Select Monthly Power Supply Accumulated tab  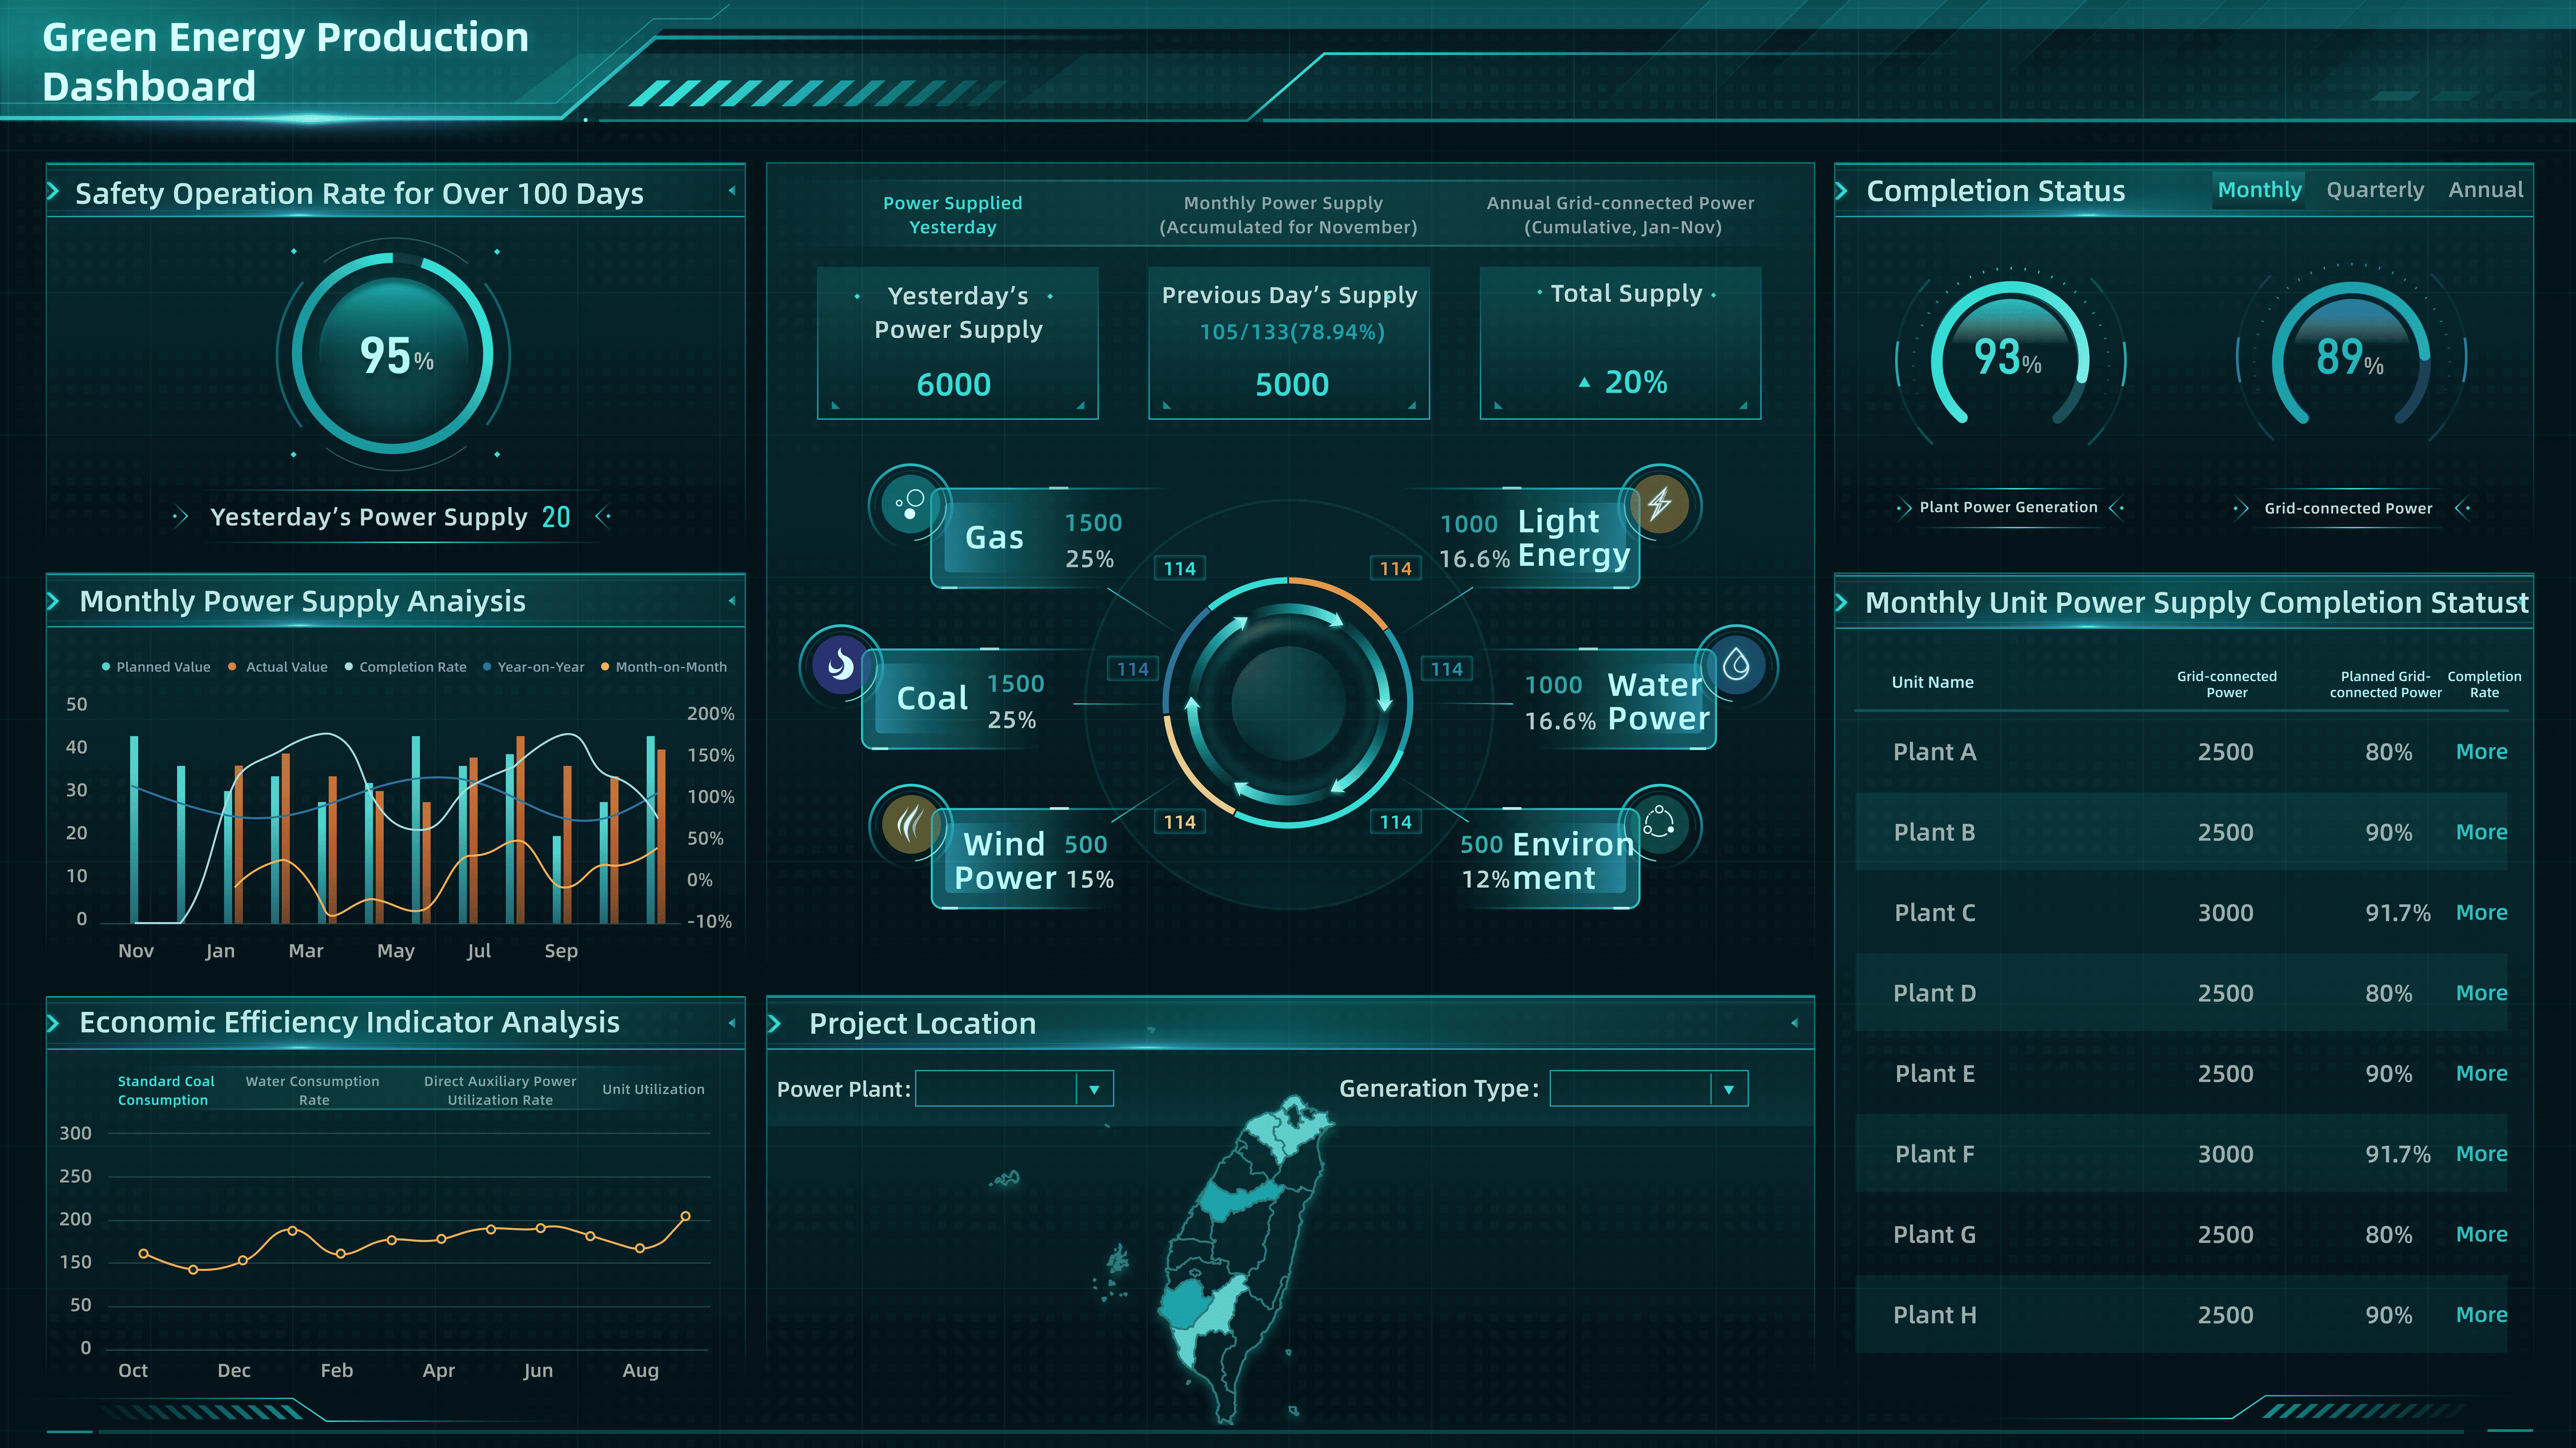point(1288,215)
